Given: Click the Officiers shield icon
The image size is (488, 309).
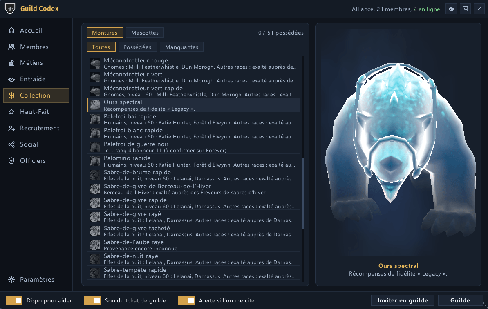Looking at the screenshot, I should tap(11, 161).
